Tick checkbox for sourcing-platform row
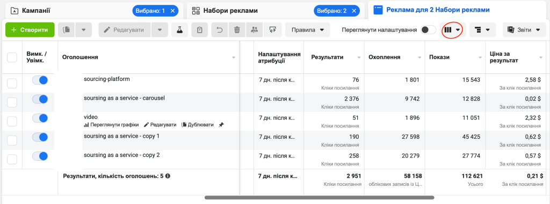 (x=12, y=84)
